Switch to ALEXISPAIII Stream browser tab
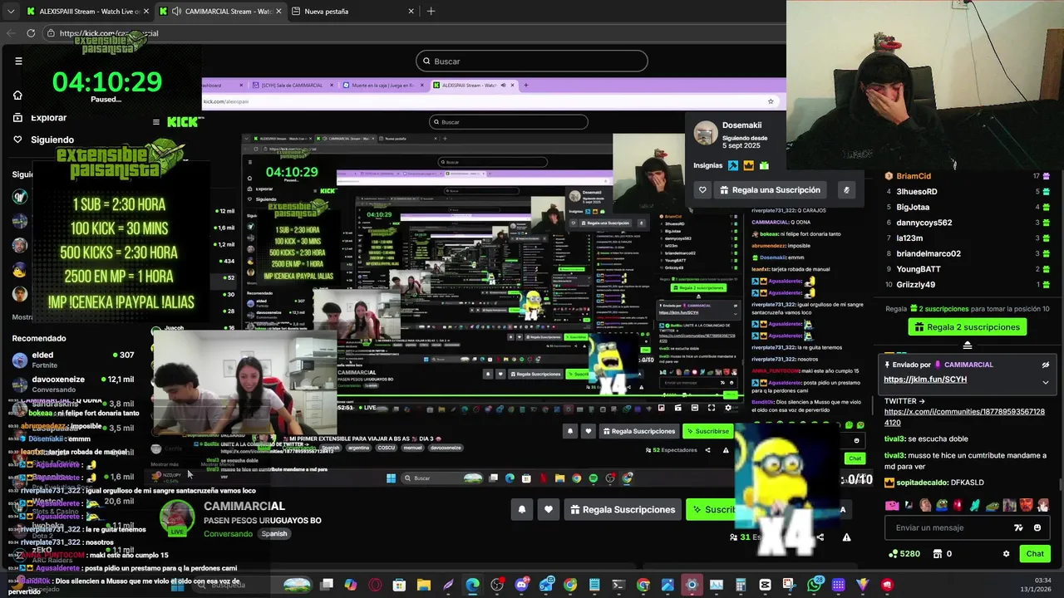 click(x=86, y=12)
